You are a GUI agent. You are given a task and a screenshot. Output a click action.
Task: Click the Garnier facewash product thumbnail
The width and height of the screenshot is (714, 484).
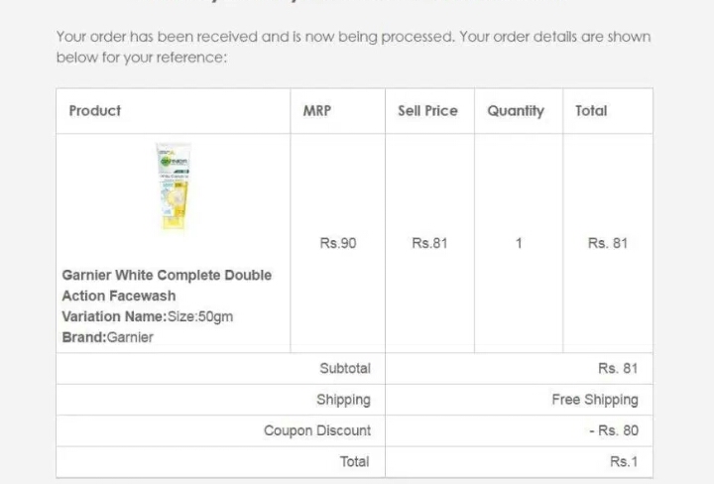point(174,188)
